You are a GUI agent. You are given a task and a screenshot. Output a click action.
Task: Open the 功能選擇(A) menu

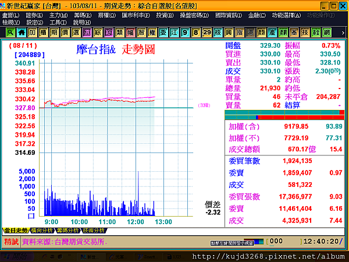(286, 15)
